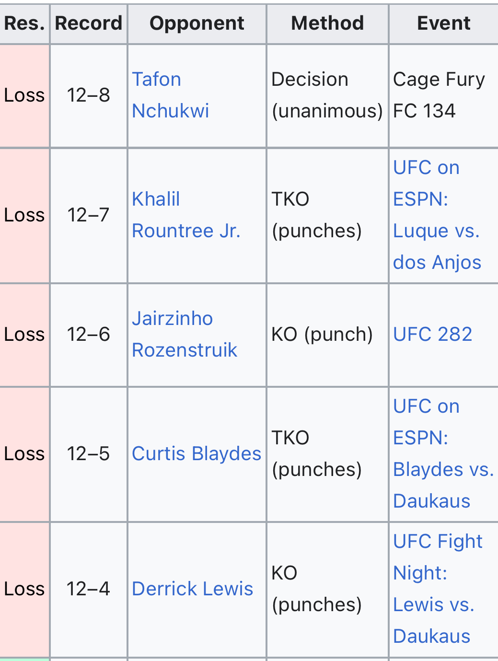Click the Record column header
498x661 pixels.
point(89,23)
